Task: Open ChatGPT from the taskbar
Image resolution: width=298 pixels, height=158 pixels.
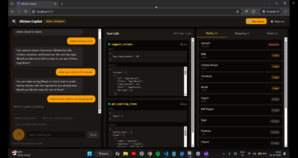Action: 142,154
